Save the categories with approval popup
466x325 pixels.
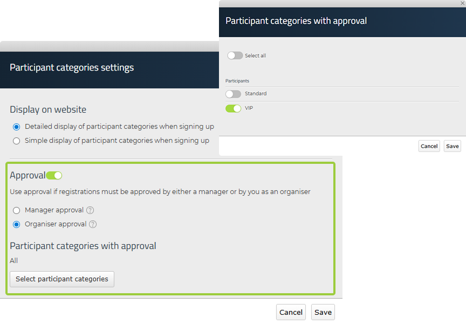click(x=453, y=146)
